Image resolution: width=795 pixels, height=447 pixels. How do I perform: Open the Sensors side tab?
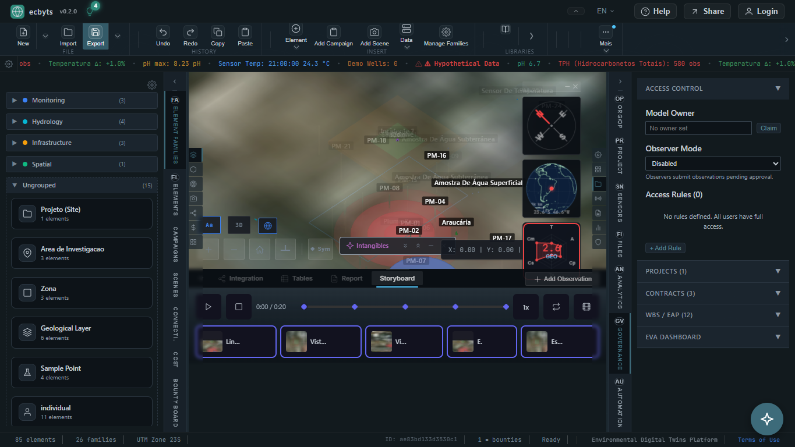[x=620, y=203]
